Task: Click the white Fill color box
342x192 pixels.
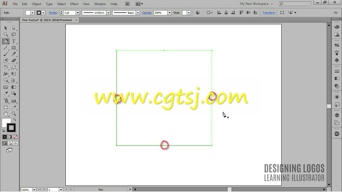Action: coord(5,122)
